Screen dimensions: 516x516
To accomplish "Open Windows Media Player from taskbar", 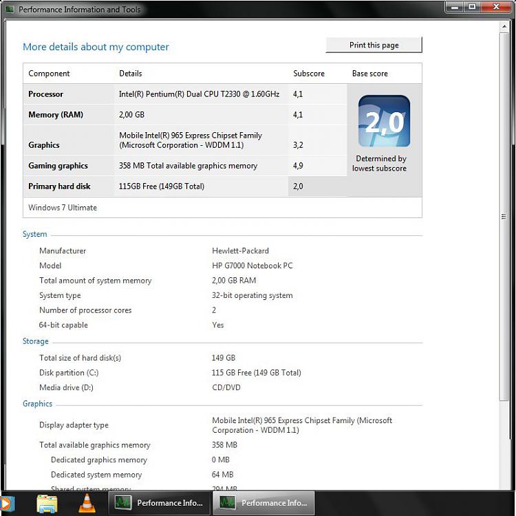I will 7,503.
